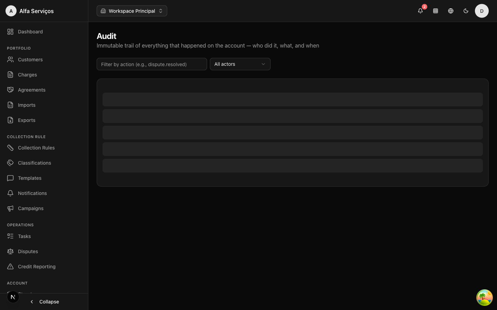Click the Exports file icon

pos(10,120)
